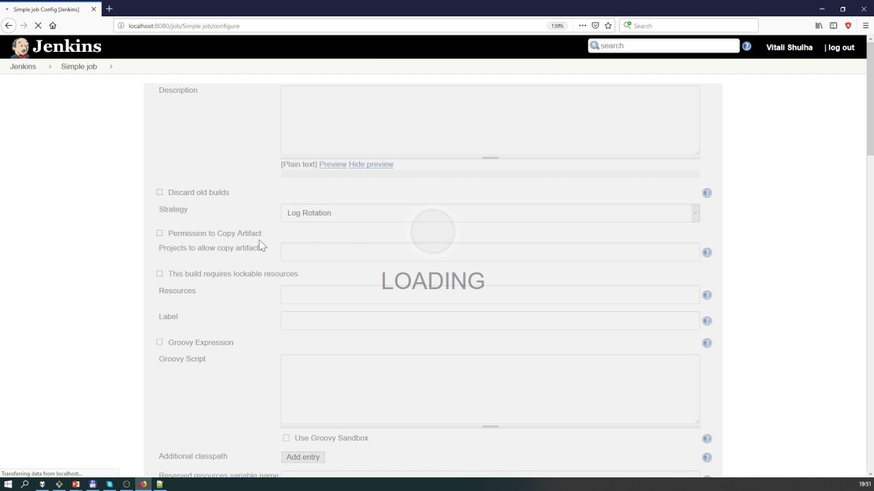Image resolution: width=874 pixels, height=491 pixels.
Task: Focus the Jenkins search box
Action: 664,46
